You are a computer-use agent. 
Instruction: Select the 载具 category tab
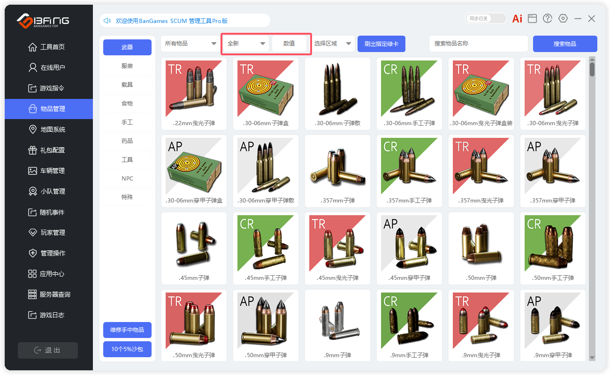(x=127, y=85)
